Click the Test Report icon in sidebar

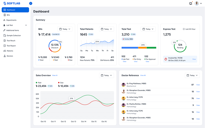[5, 46]
